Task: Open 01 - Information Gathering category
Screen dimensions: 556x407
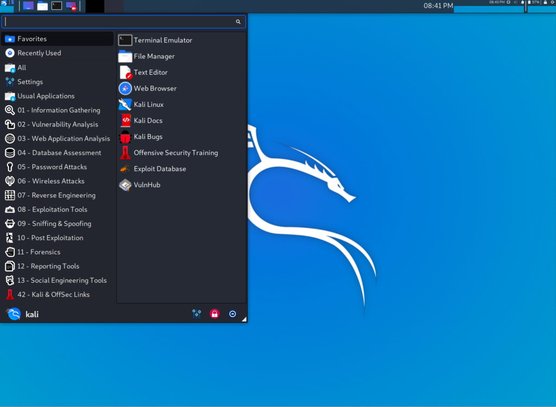Action: coord(58,110)
